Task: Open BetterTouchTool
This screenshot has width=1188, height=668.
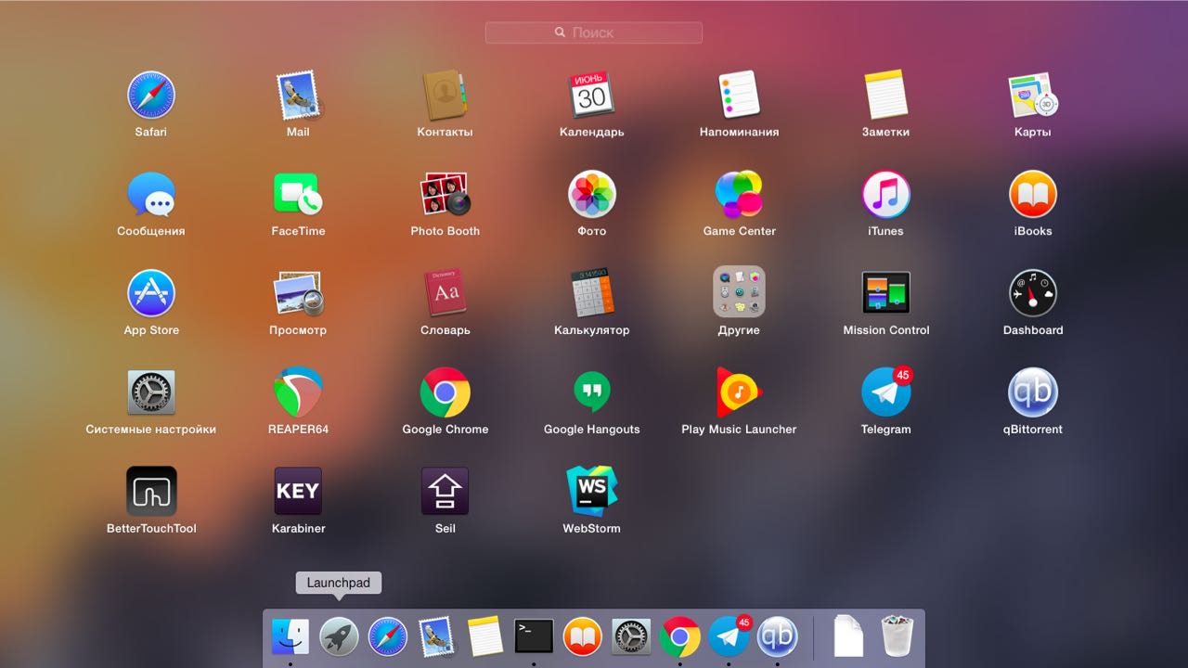Action: click(x=151, y=492)
